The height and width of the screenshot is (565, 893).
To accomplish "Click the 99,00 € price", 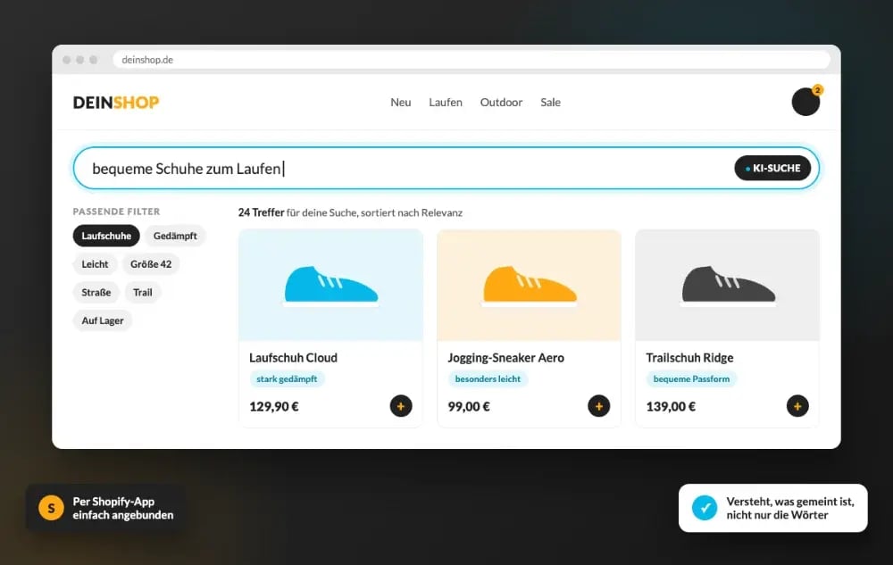I will 469,407.
